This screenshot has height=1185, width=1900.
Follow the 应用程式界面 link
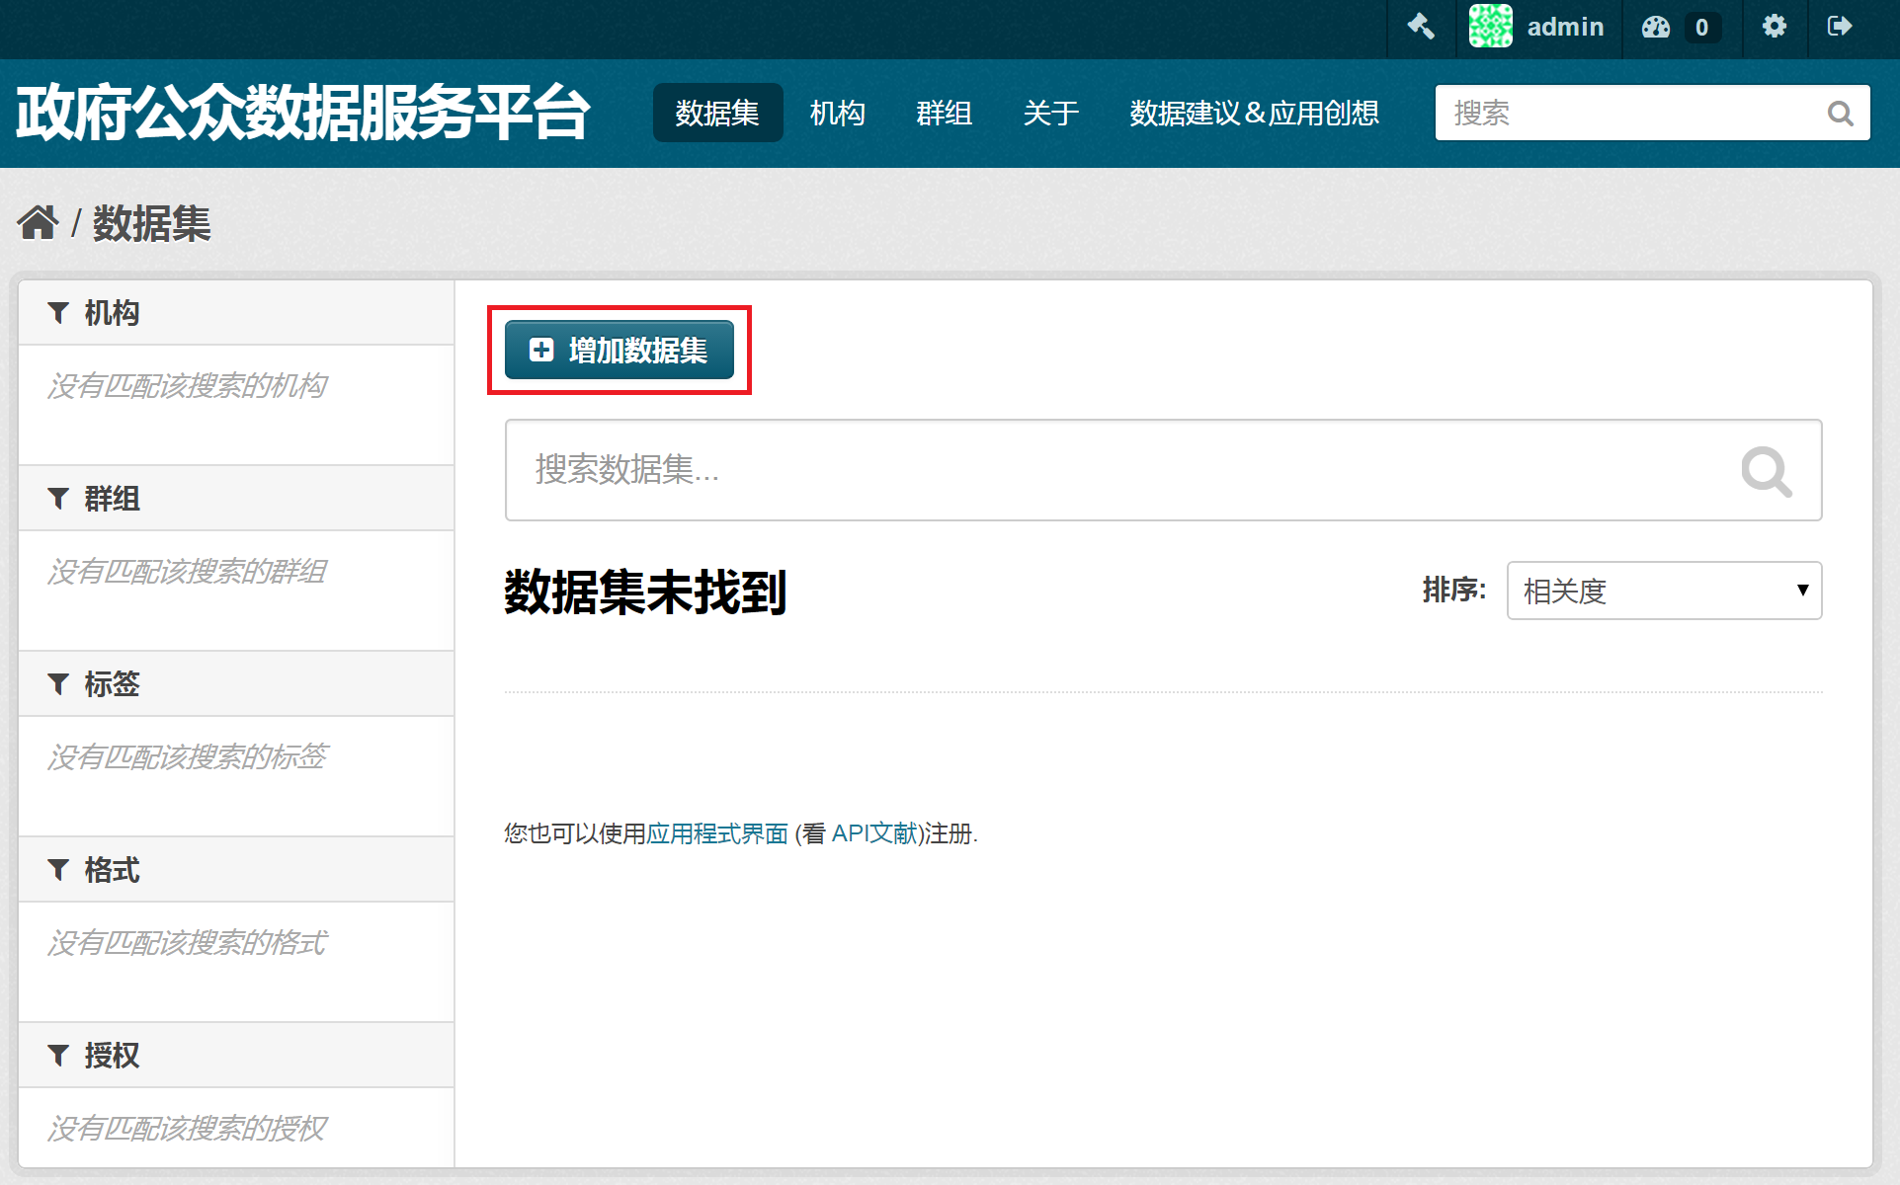pyautogui.click(x=717, y=833)
